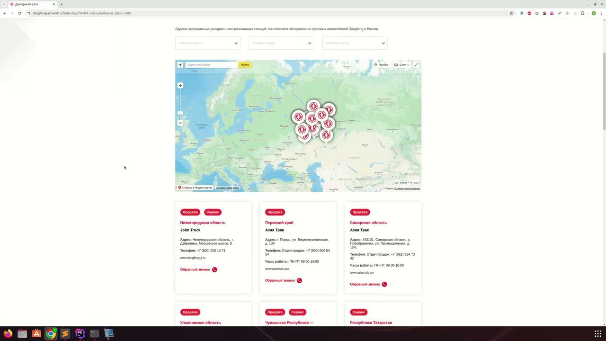Click the westernmost Dongfeng dealer marker
606x341 pixels.
tap(298, 117)
